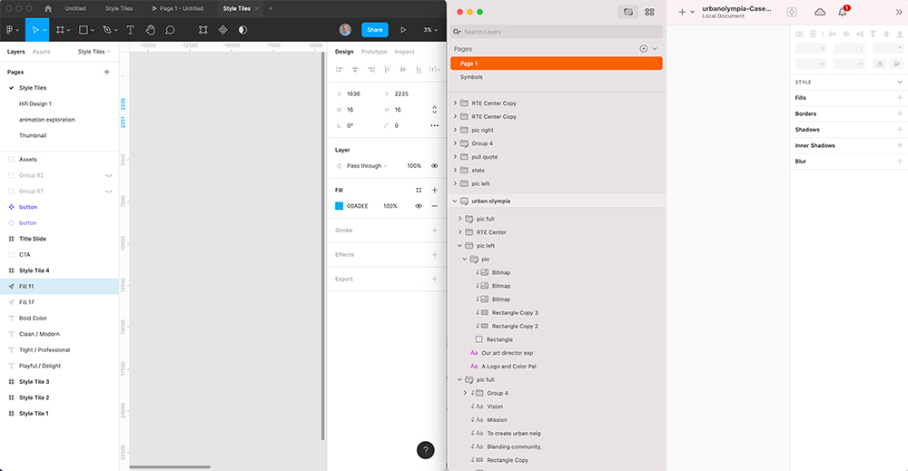
Task: Switch to the Prototype tab
Action: (x=374, y=52)
